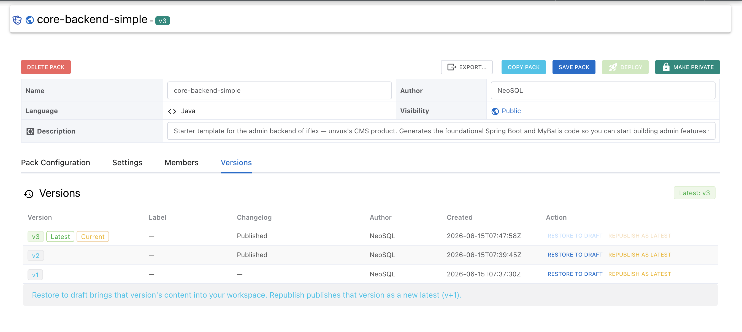Click the Restore to draft help message
This screenshot has width=742, height=332.
coord(247,295)
